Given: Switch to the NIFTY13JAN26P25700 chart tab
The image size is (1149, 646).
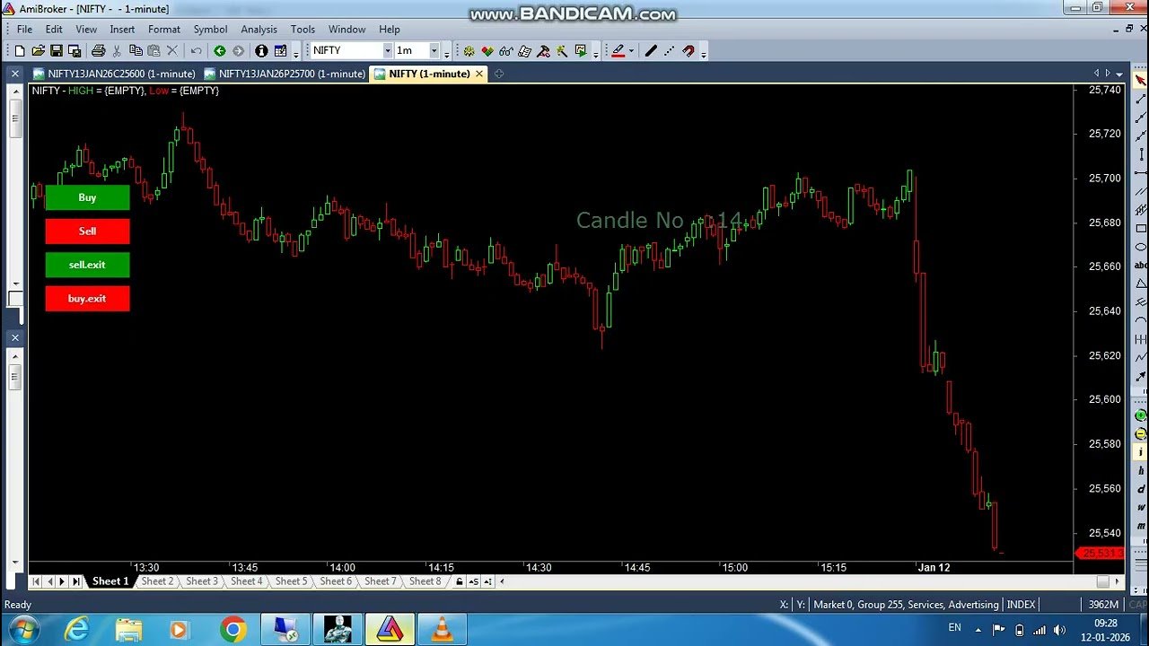Looking at the screenshot, I should click(x=287, y=74).
